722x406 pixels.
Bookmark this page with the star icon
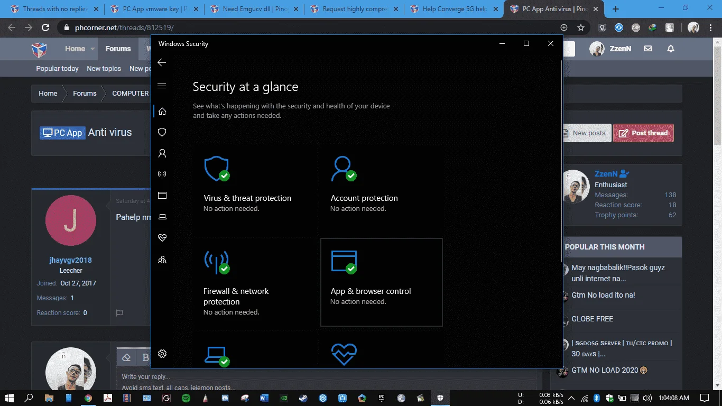pyautogui.click(x=581, y=27)
